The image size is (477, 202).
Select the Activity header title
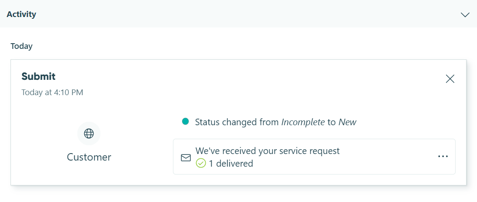tap(21, 14)
